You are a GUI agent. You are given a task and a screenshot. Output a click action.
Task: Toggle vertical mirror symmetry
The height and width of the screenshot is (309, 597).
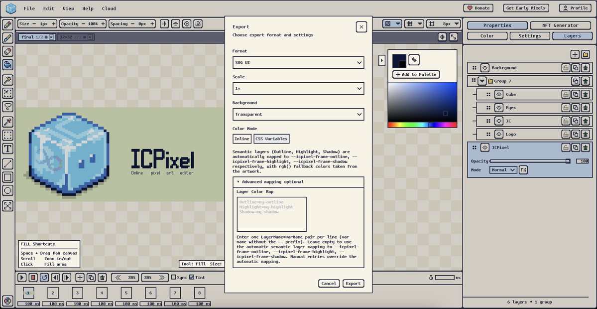click(164, 23)
